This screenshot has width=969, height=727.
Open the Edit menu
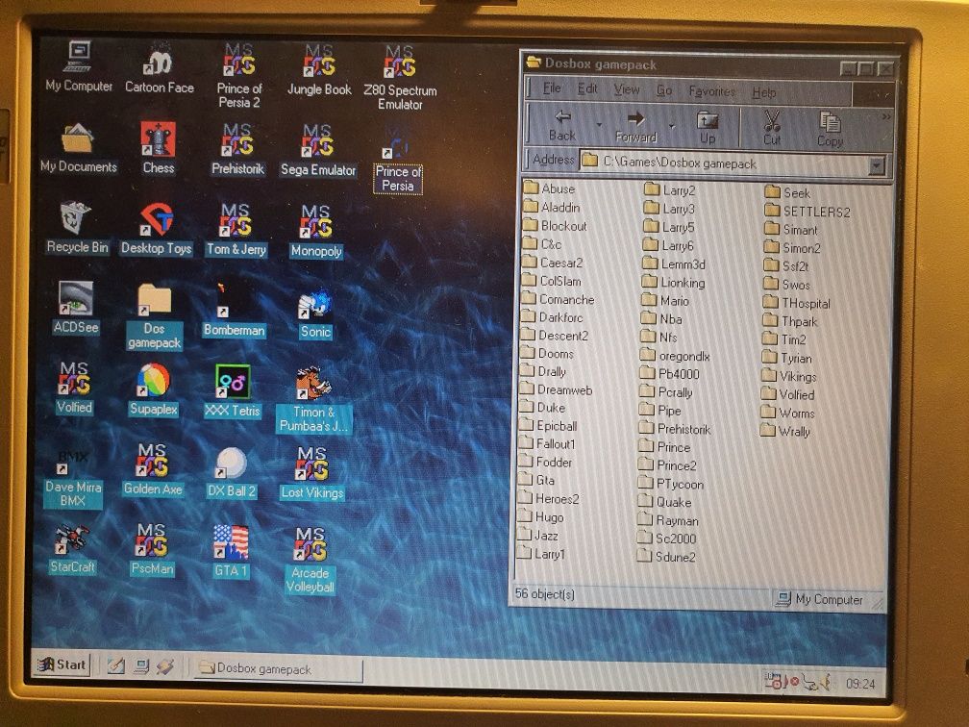pyautogui.click(x=587, y=89)
